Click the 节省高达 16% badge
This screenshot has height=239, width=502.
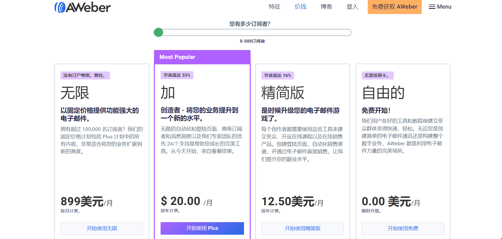278,75
